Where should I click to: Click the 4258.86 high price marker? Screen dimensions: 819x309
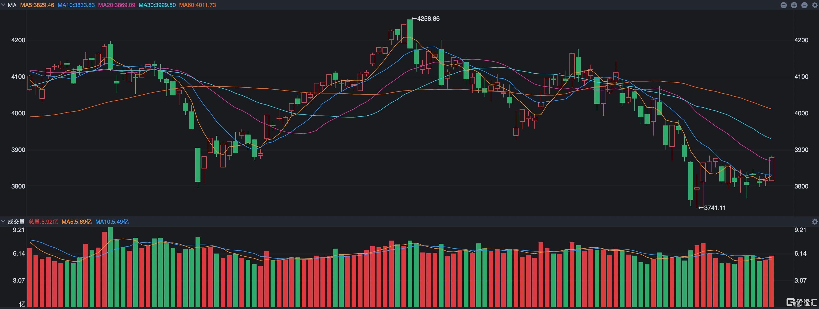tap(426, 19)
